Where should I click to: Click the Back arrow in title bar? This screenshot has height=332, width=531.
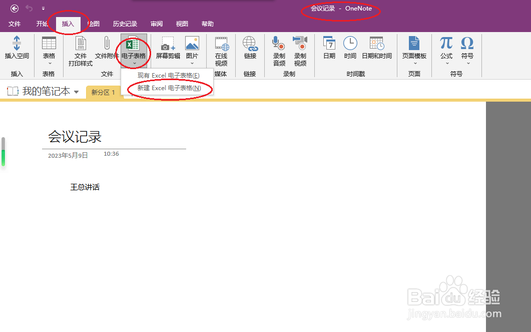point(14,9)
